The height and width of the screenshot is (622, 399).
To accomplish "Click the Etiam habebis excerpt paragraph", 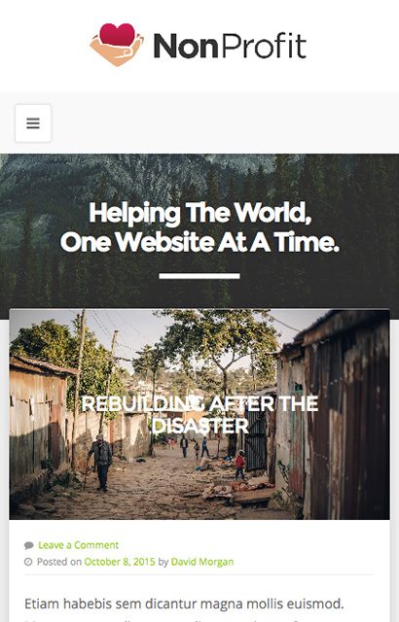I will pyautogui.click(x=184, y=604).
